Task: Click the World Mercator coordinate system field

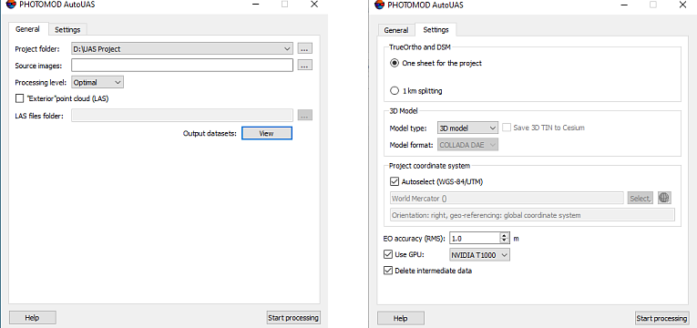Action: tap(507, 199)
